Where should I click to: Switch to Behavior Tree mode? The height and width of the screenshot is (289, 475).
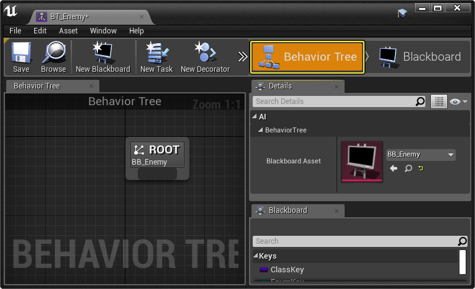(307, 57)
